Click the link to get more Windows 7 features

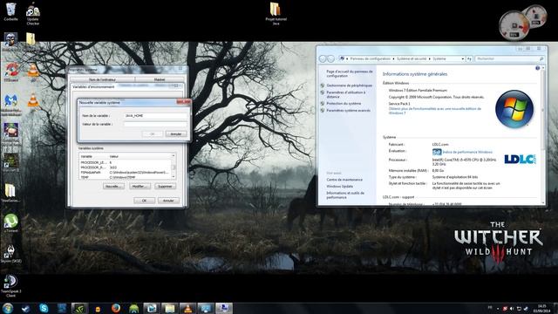pos(435,111)
